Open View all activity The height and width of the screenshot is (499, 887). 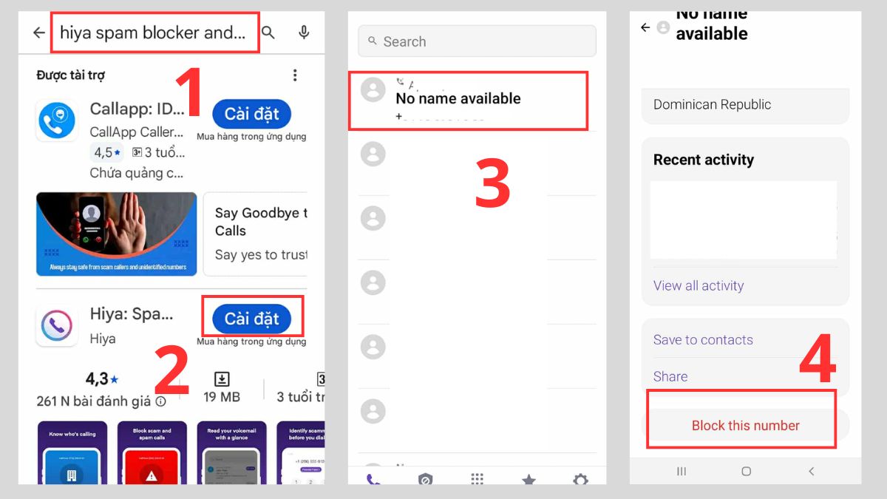(x=699, y=285)
